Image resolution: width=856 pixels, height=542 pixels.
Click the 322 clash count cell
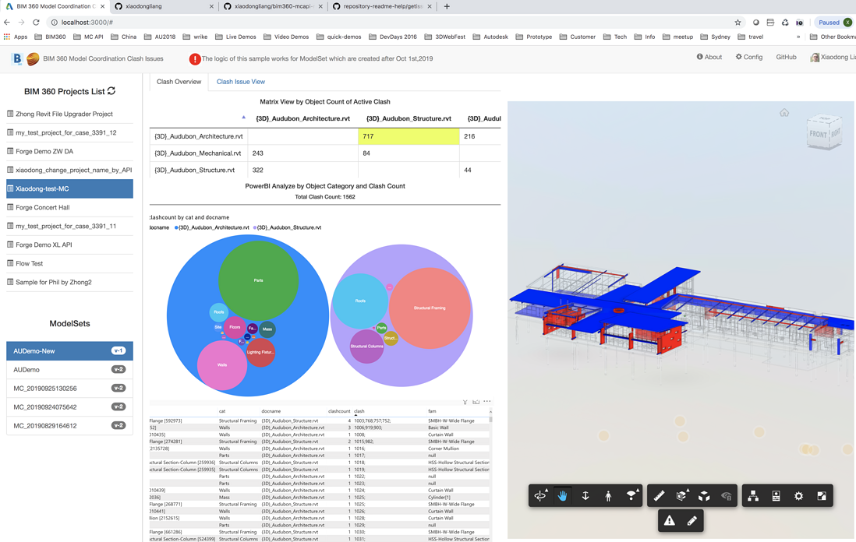click(303, 170)
